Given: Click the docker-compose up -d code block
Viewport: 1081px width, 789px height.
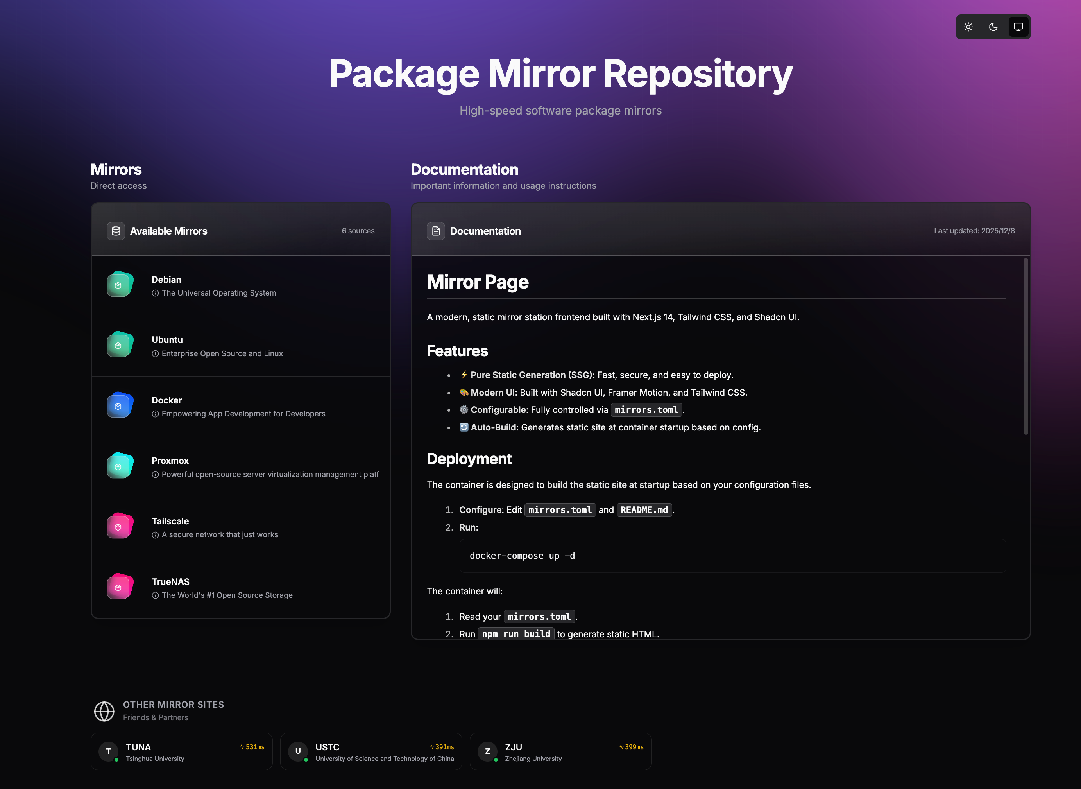Looking at the screenshot, I should (732, 556).
